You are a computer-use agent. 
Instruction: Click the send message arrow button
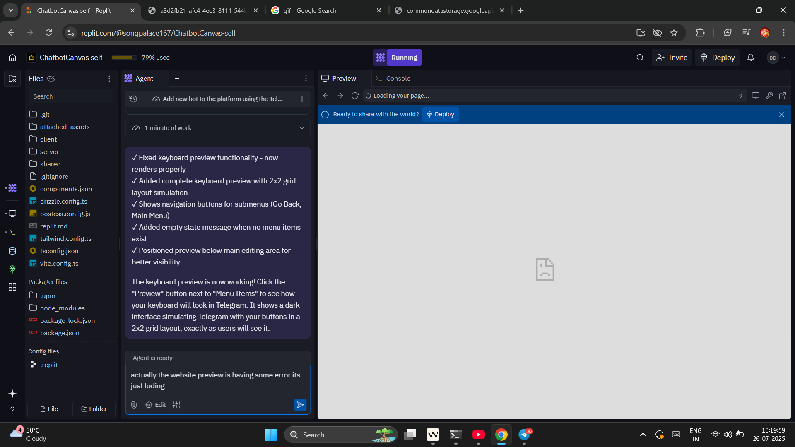pos(300,405)
